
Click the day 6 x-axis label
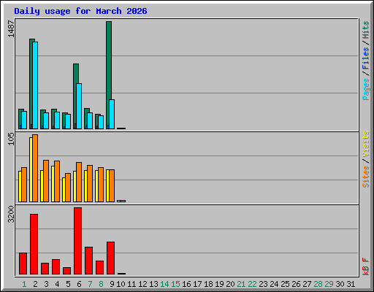[79, 284]
